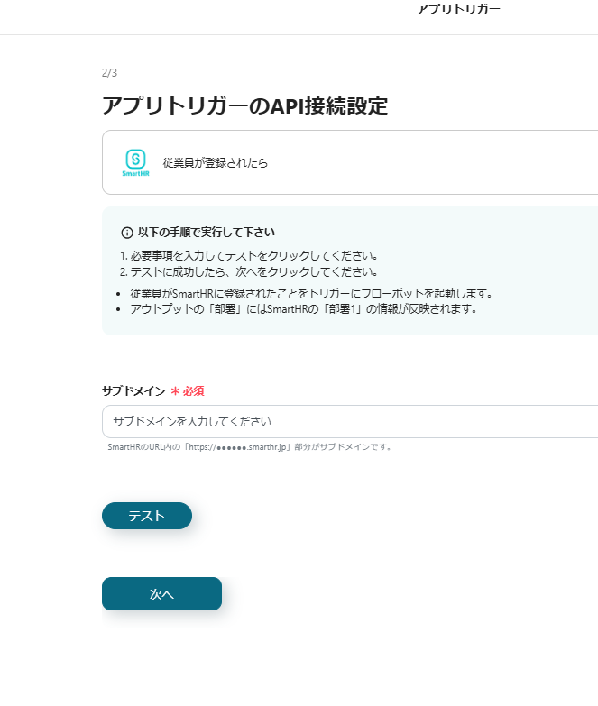Select the 従業員が登録されたら trigger text
Screen dimensions: 598x706
click(x=215, y=163)
